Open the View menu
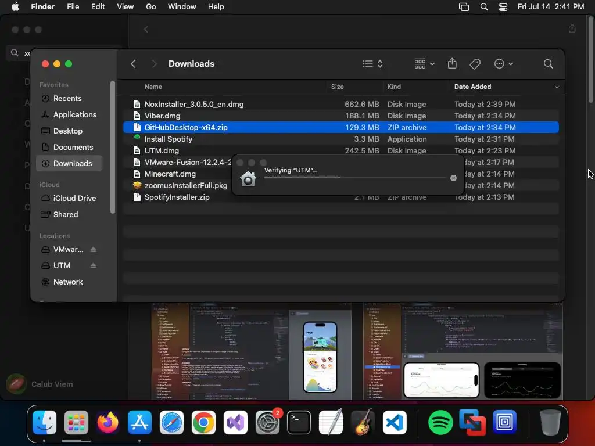The image size is (595, 446). click(x=126, y=7)
